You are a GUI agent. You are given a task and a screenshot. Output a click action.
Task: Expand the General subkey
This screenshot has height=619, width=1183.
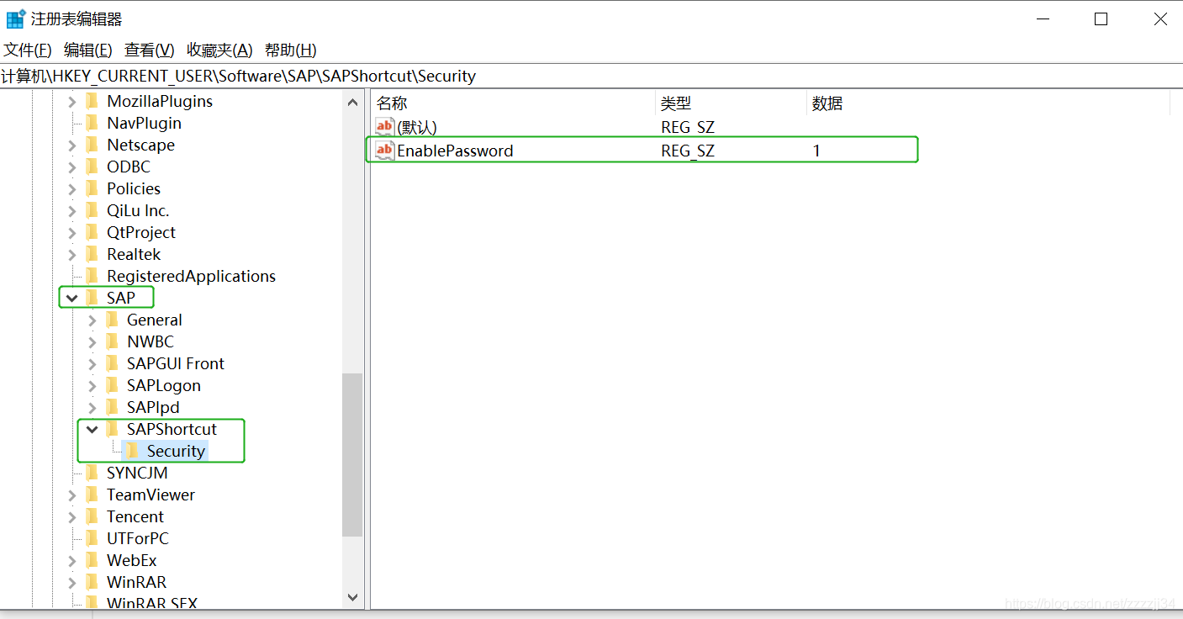coord(92,320)
